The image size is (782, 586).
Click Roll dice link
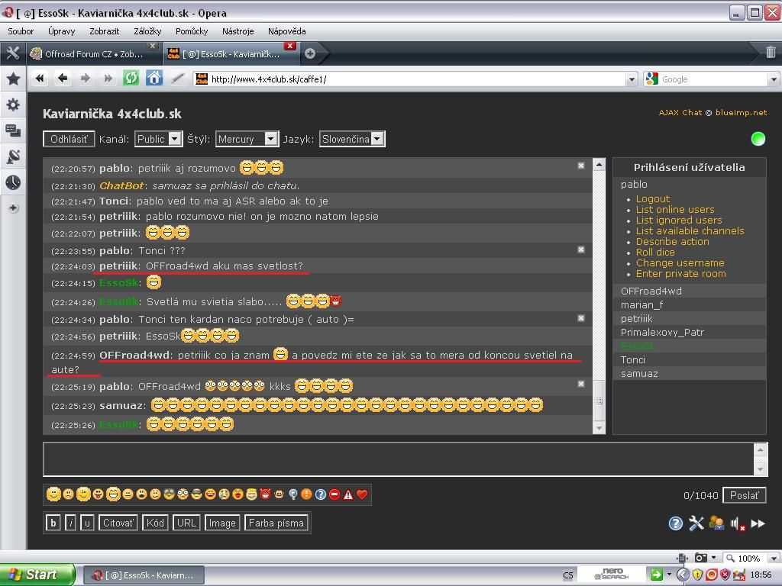click(x=655, y=252)
